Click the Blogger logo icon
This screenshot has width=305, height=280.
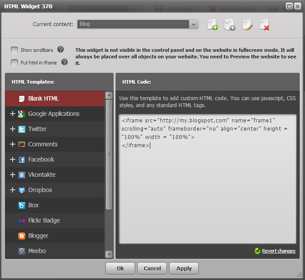pos(22,236)
